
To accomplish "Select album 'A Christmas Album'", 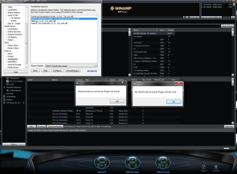I will pyautogui.click(x=154, y=70).
